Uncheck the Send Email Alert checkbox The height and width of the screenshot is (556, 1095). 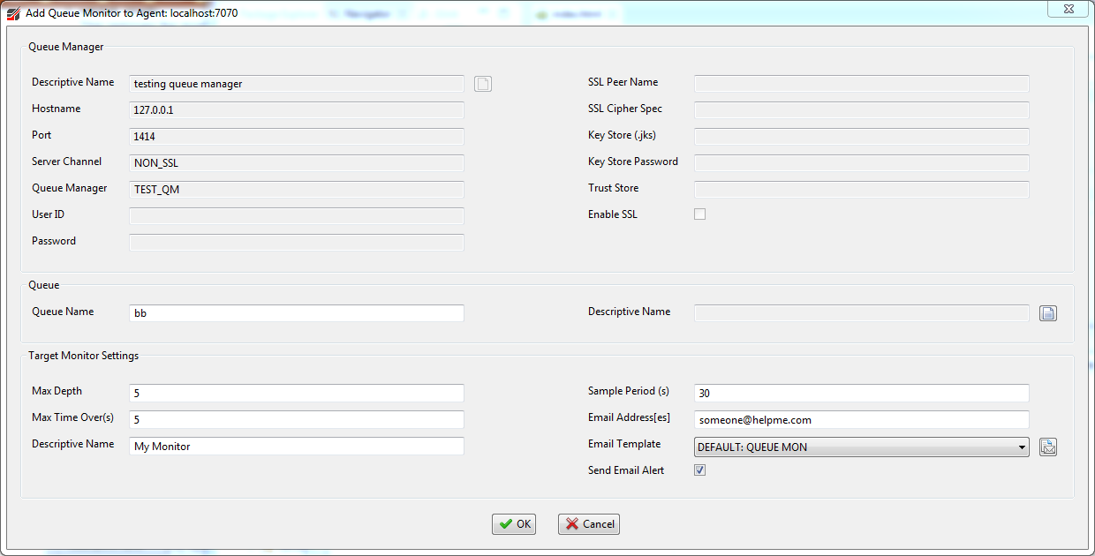pyautogui.click(x=699, y=470)
